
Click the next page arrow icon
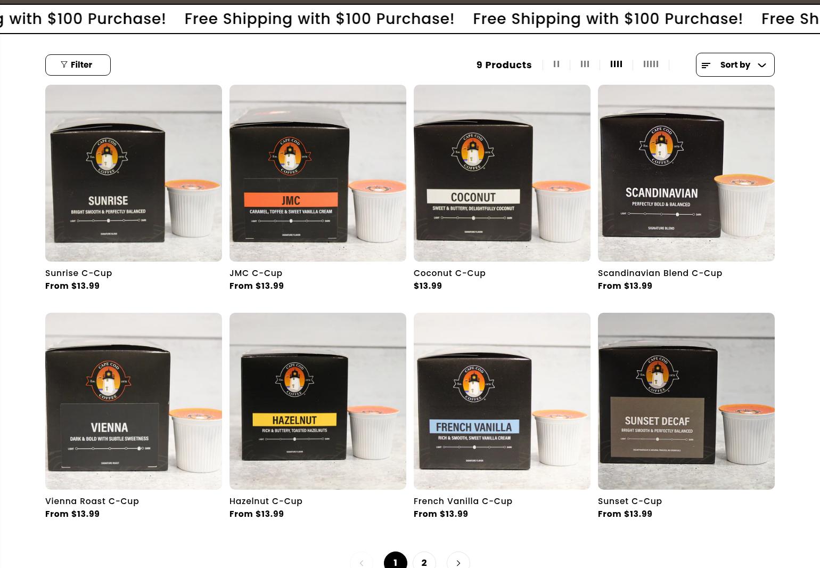[458, 562]
